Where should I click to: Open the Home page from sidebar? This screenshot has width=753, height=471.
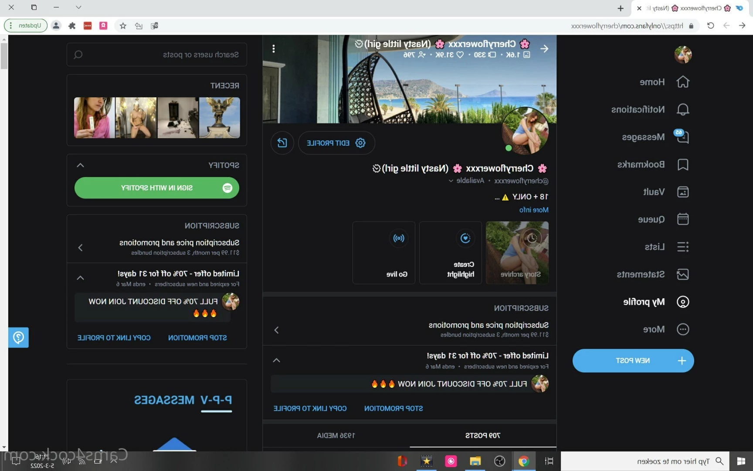[664, 82]
